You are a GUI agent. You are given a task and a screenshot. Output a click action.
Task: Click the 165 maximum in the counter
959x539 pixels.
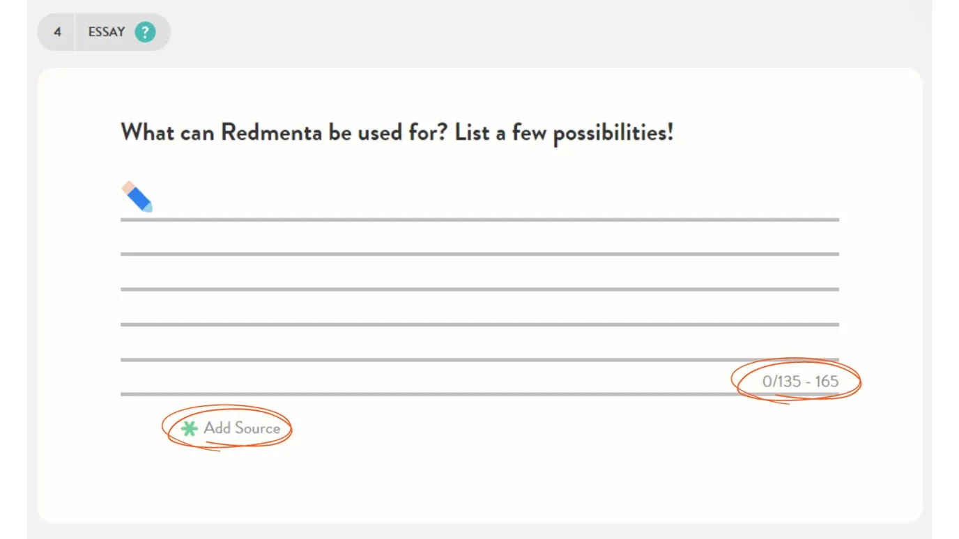tap(827, 382)
